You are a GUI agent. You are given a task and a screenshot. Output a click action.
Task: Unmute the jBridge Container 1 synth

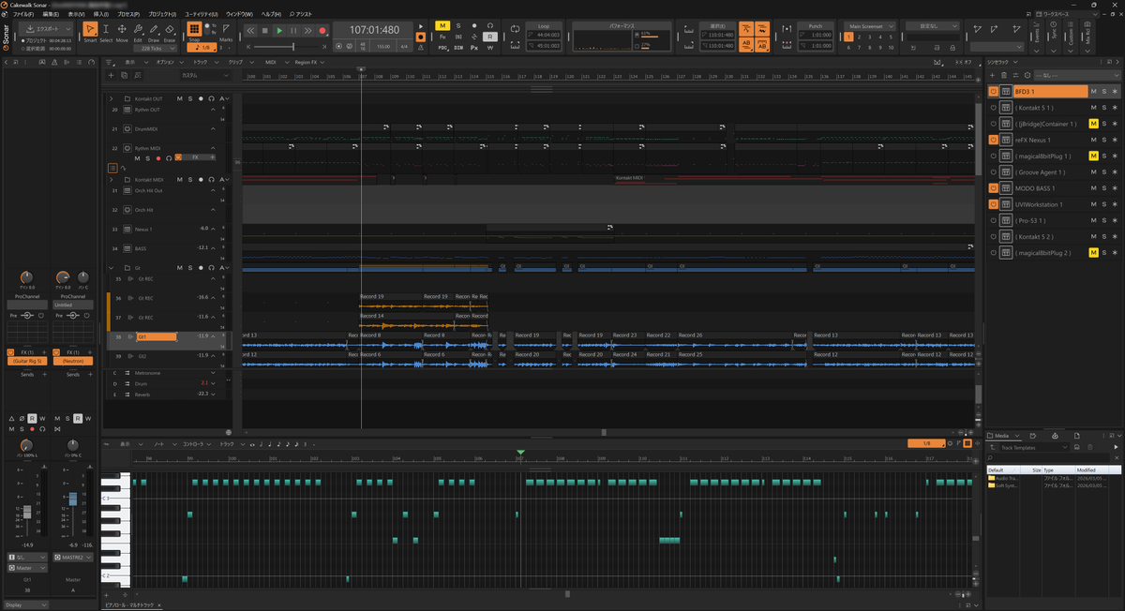[x=1093, y=124]
